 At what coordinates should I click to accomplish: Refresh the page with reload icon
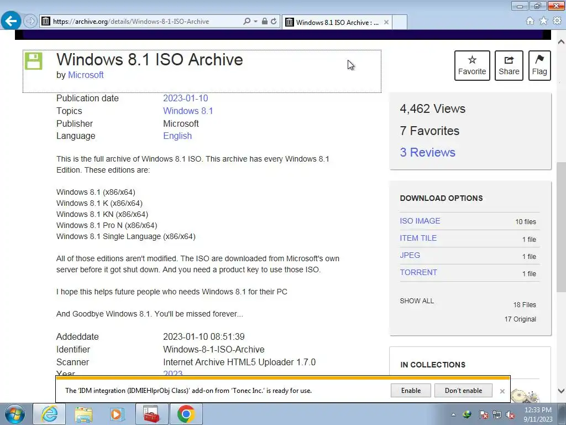tap(274, 22)
